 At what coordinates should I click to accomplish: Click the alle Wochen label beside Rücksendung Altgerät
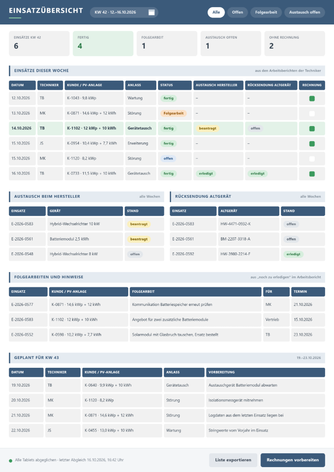(310, 196)
